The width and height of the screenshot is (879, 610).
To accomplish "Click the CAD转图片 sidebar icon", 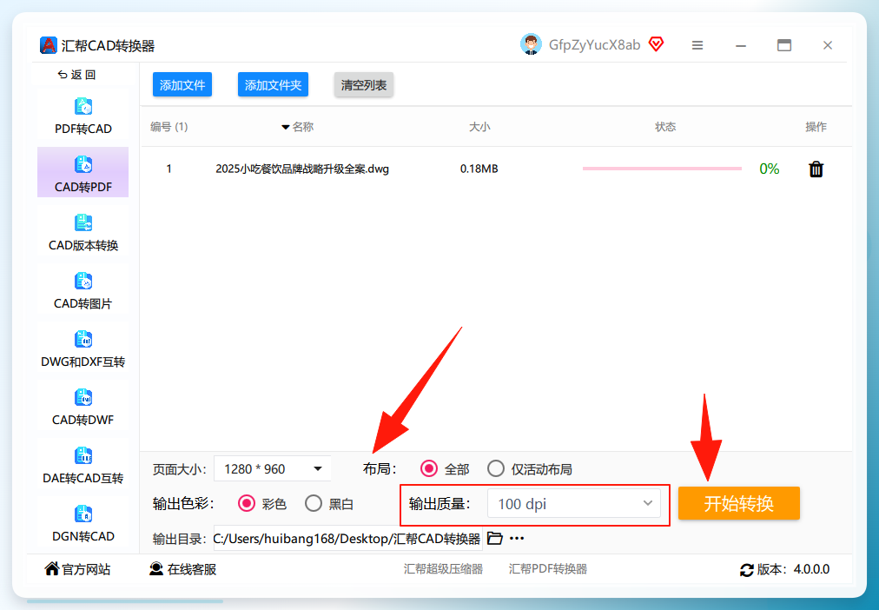I will point(83,281).
